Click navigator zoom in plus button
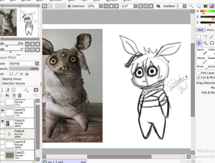 (33, 44)
